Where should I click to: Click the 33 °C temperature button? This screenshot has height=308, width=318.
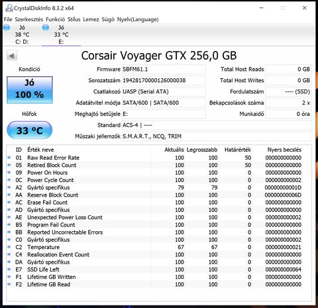click(x=30, y=130)
